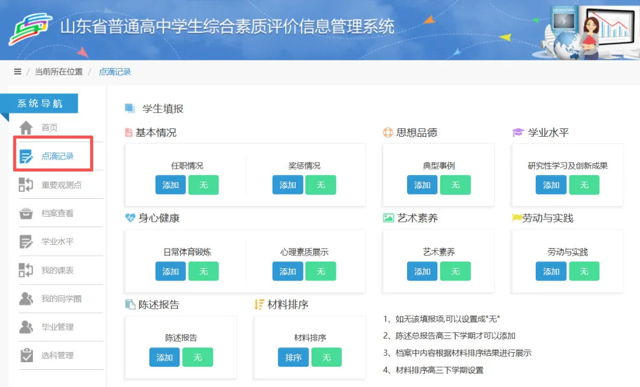Click 无 under 心理素质展示
Viewport: 640px width, 387px height.
(321, 271)
